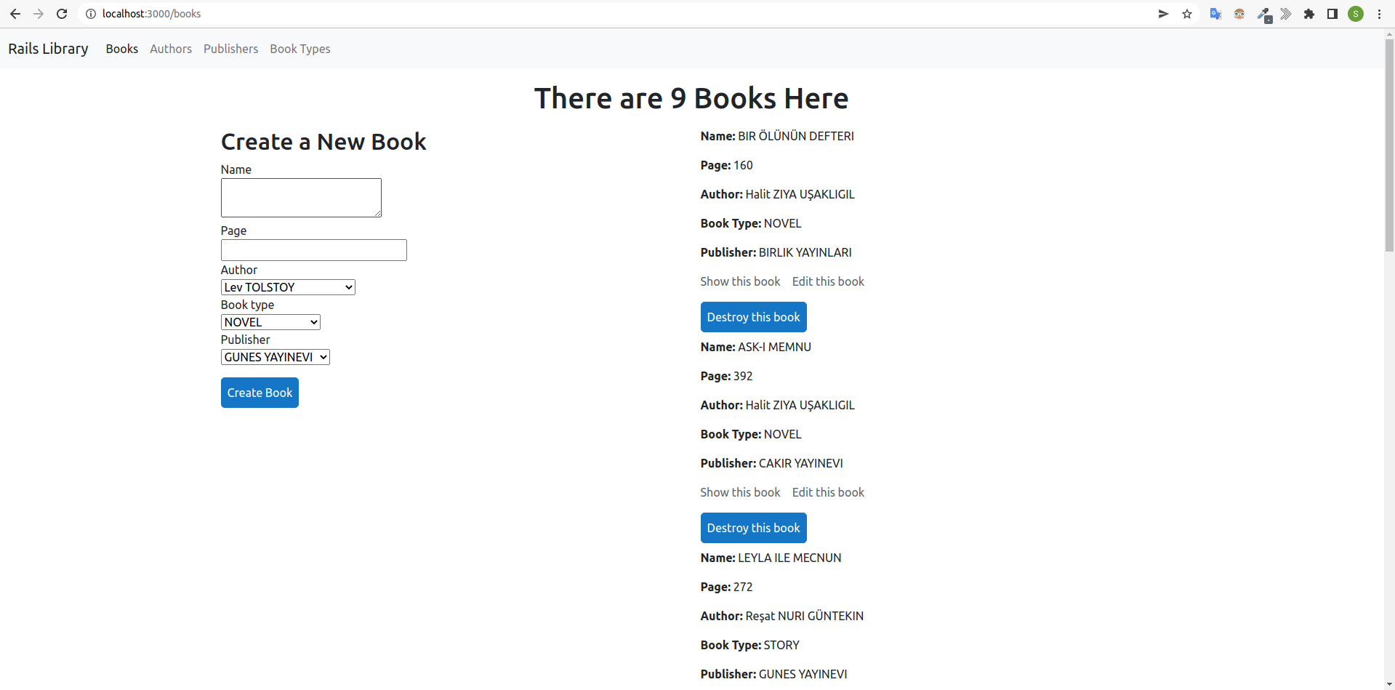Go to the Books nav item
Image resolution: width=1395 pixels, height=690 pixels.
coord(122,49)
